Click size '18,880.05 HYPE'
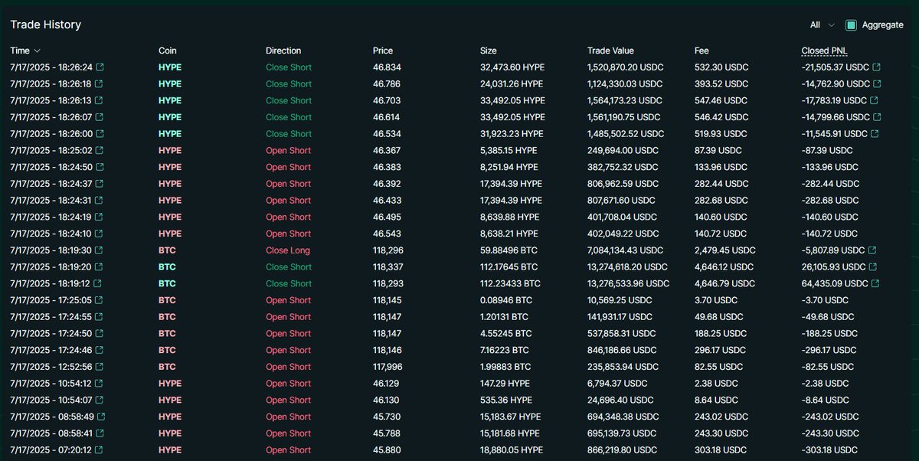 click(x=511, y=450)
